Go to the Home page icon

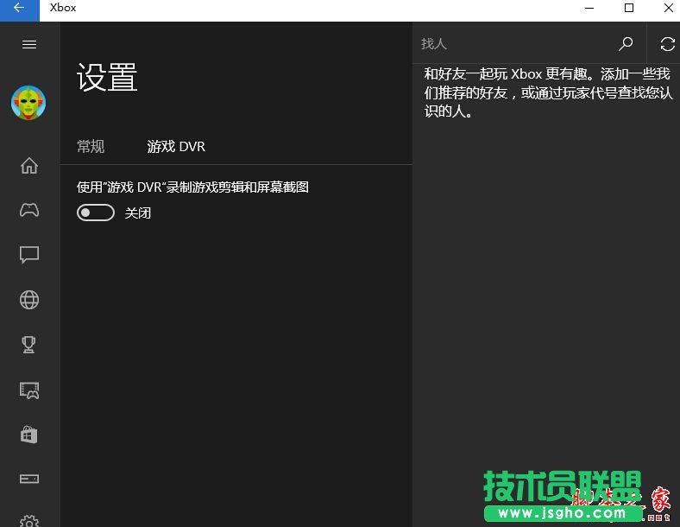point(29,166)
